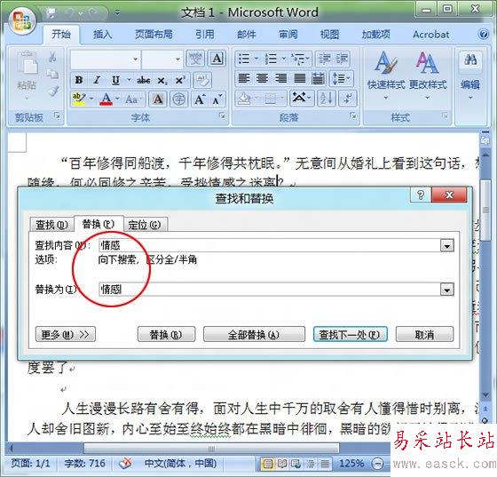This screenshot has width=497, height=477.
Task: Open the Insert (插入) ribbon tab
Action: click(x=103, y=34)
